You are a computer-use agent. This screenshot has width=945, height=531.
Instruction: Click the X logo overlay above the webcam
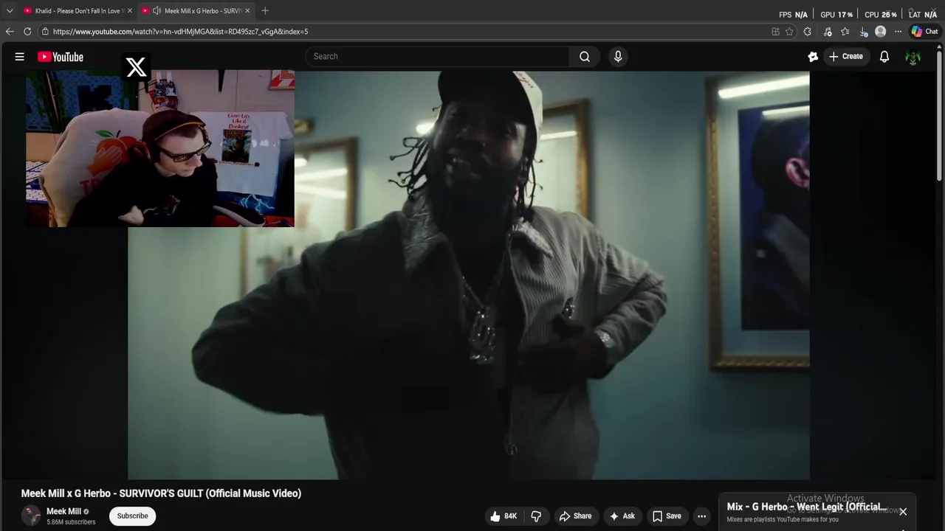(x=137, y=67)
